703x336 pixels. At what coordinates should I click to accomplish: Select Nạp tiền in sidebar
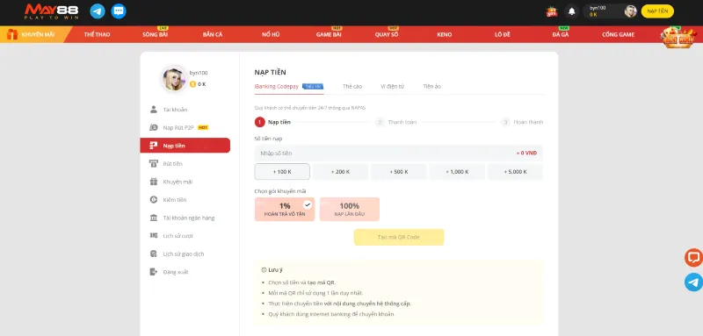[185, 146]
